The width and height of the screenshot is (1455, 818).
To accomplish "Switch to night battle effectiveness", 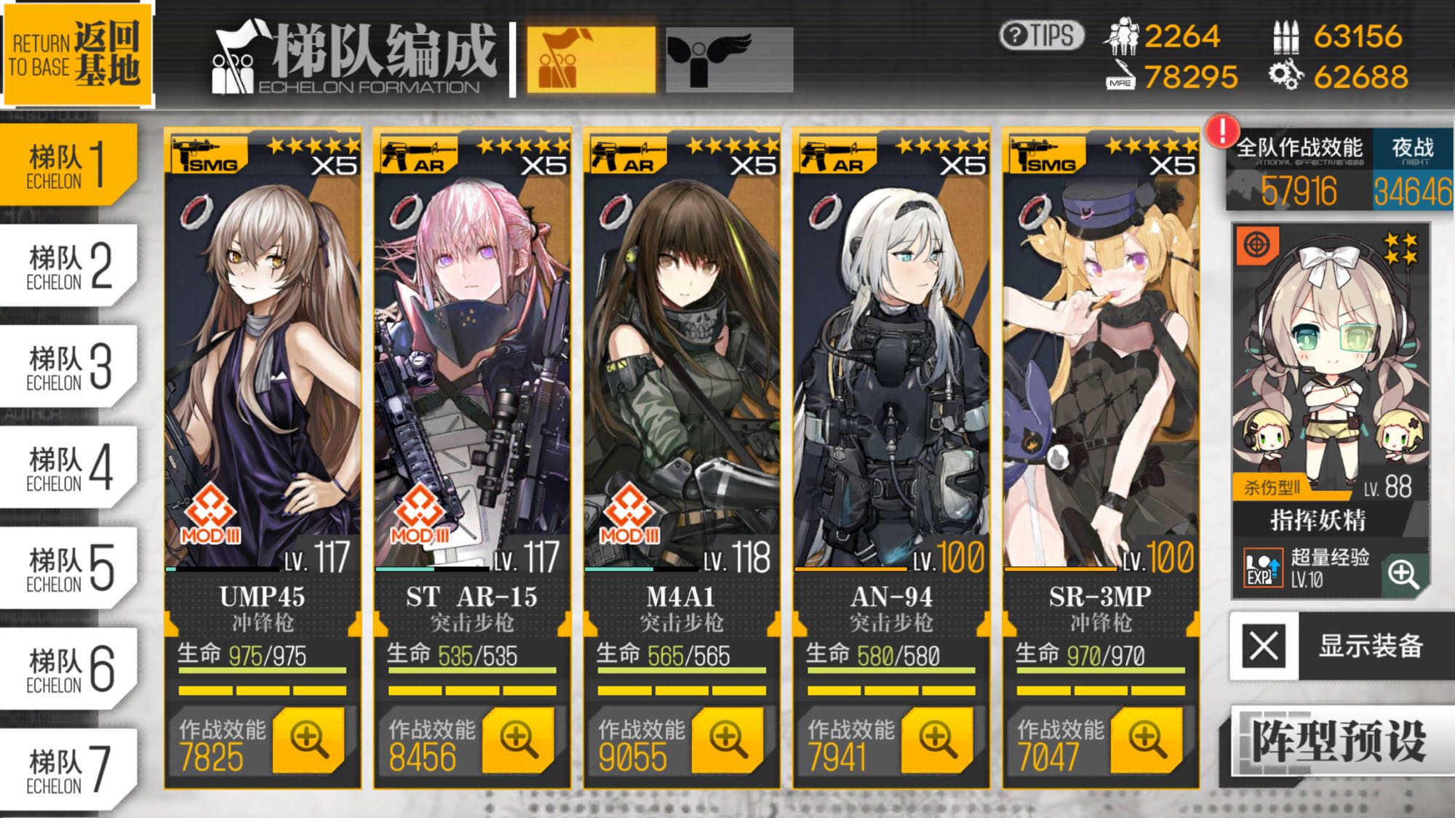I will pyautogui.click(x=1412, y=170).
